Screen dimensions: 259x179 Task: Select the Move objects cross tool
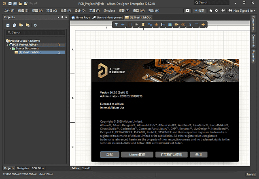pos(123,25)
